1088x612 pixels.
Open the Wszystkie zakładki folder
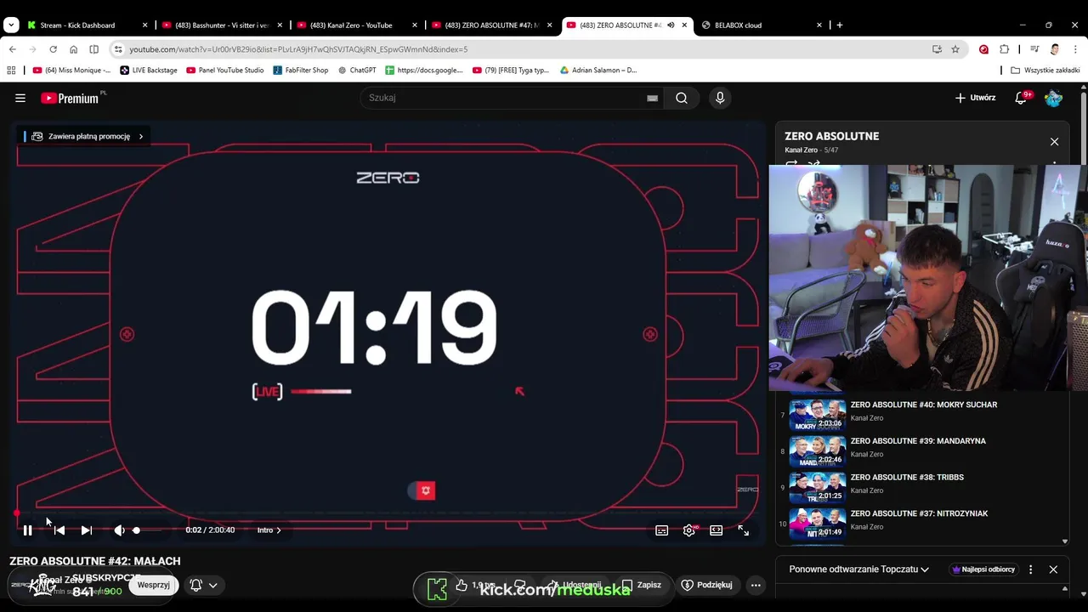[x=1045, y=71]
